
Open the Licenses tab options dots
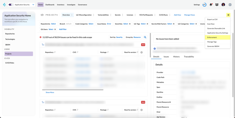[135, 15]
